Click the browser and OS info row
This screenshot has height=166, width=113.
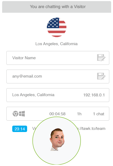click(58, 114)
